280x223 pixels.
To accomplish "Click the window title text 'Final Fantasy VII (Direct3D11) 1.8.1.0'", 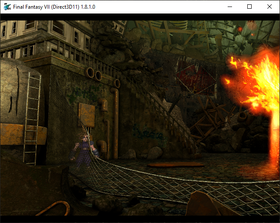I will click(54, 7).
